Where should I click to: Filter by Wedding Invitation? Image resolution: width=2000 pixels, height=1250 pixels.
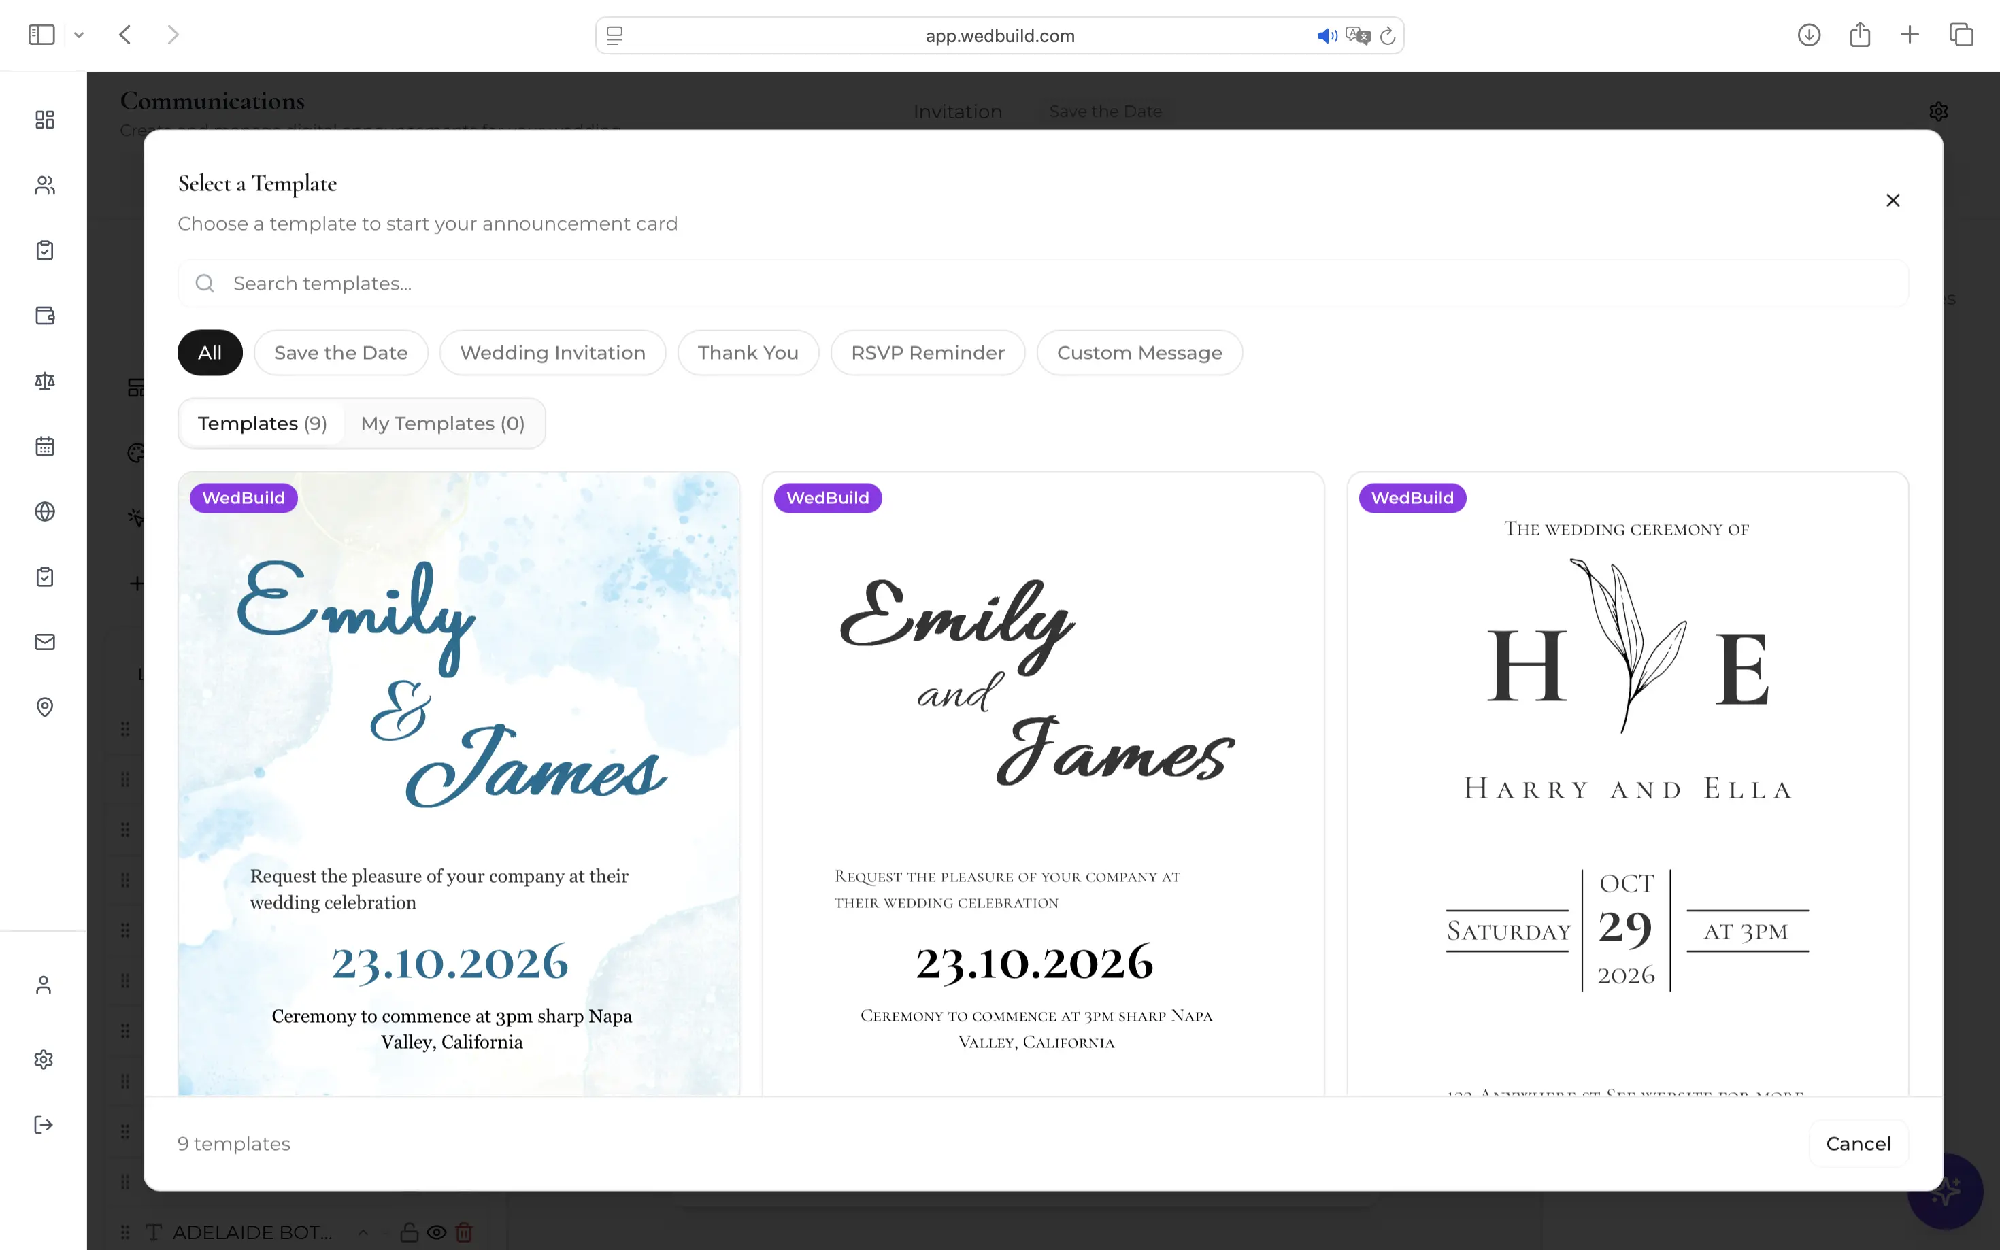tap(552, 353)
